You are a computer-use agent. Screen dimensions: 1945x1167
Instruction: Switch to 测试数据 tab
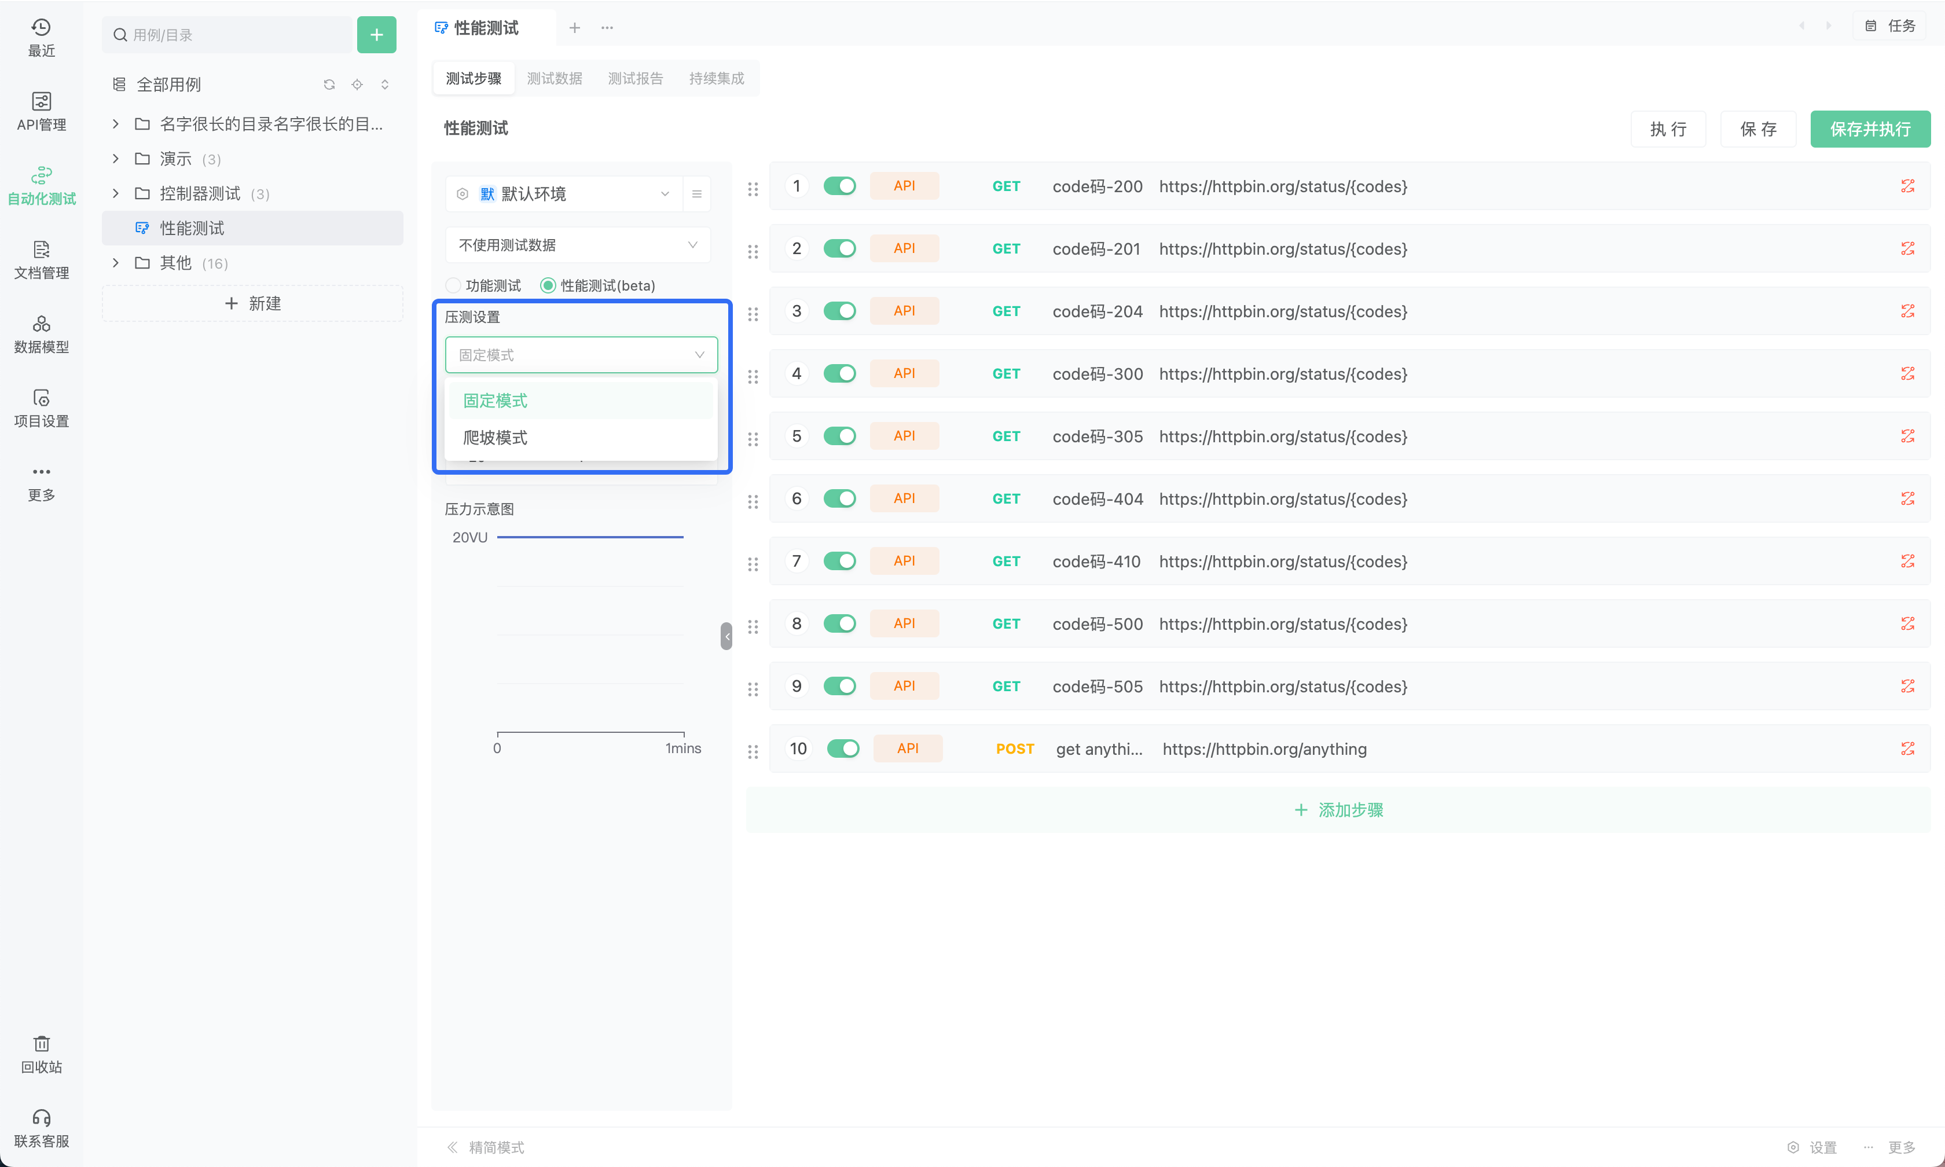(554, 78)
